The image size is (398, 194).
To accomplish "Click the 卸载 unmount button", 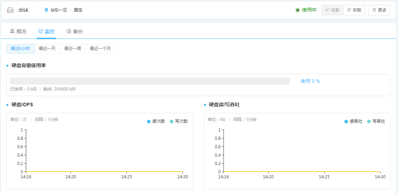I will (354, 10).
